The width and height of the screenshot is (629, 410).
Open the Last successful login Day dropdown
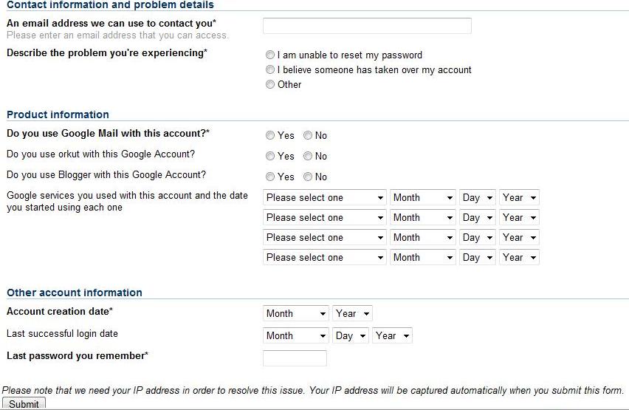click(x=351, y=336)
